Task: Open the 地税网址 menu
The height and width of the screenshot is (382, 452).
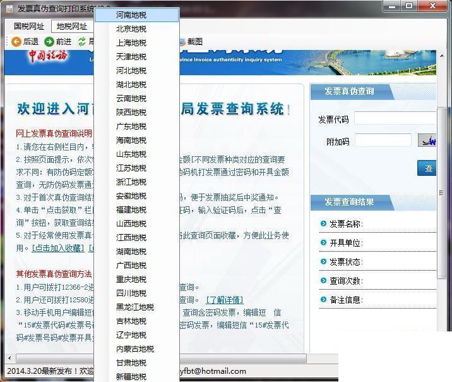Action: coord(72,27)
